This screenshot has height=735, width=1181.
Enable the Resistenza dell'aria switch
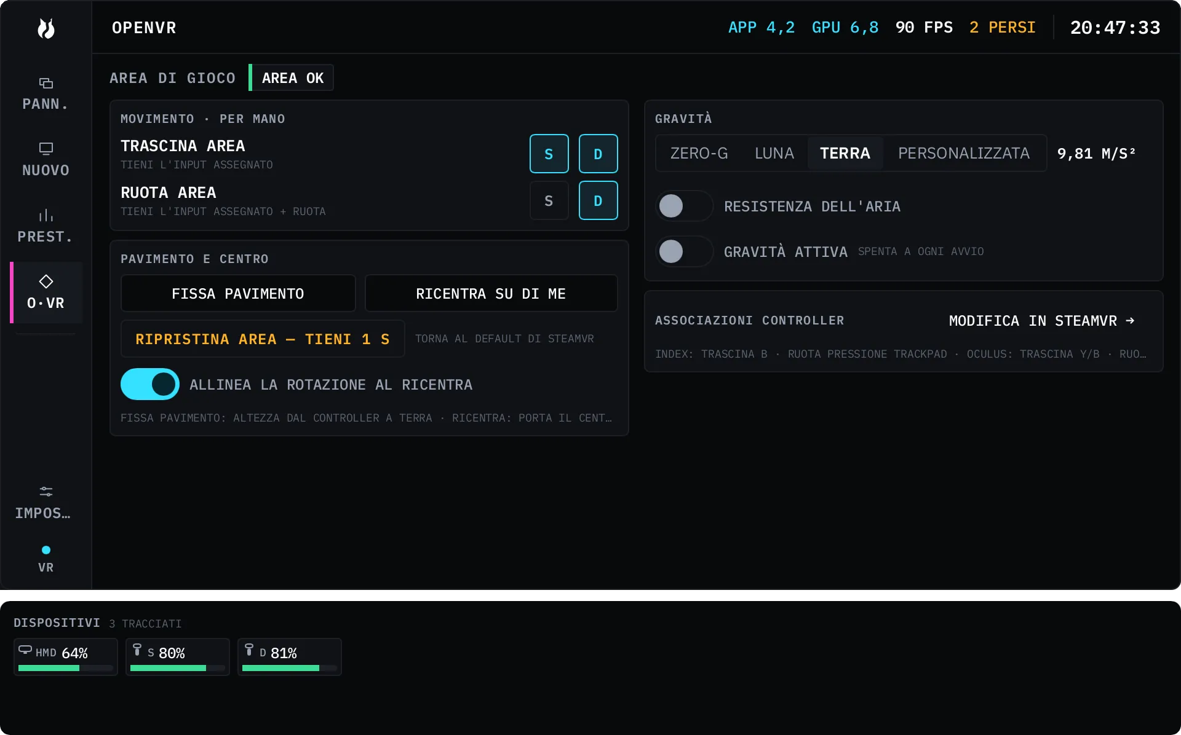pos(685,206)
